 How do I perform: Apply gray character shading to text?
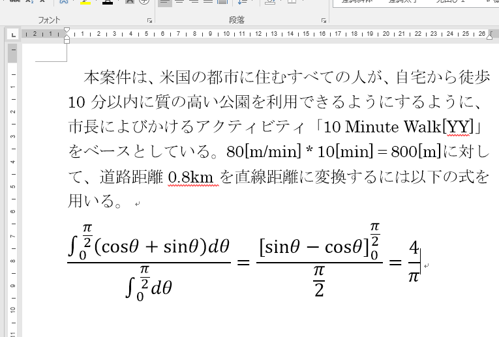tap(130, 2)
